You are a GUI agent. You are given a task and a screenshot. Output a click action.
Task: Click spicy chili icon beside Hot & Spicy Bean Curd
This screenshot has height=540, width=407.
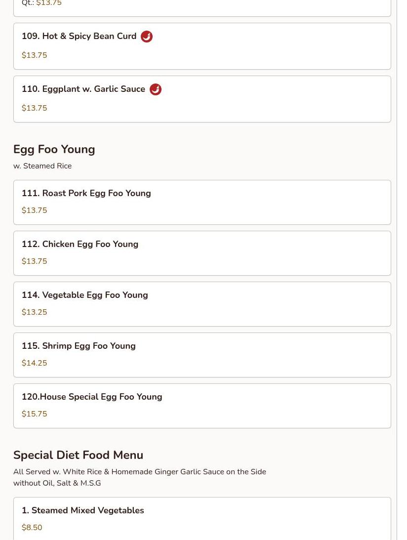[147, 36]
